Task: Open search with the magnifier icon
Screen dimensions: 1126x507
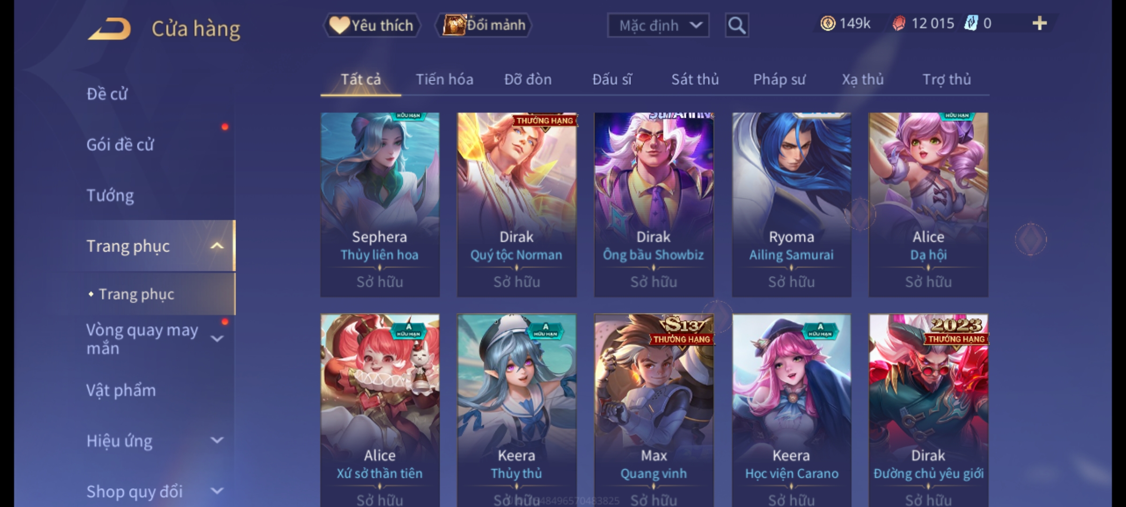Action: 737,25
